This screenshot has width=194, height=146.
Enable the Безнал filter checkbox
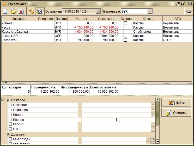tap(10, 120)
